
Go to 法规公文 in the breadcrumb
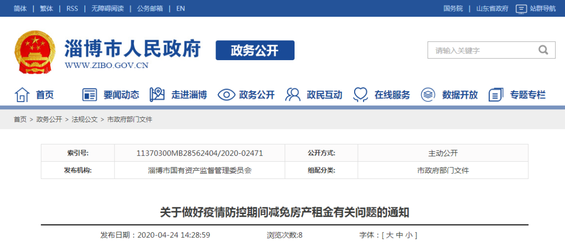(x=85, y=120)
